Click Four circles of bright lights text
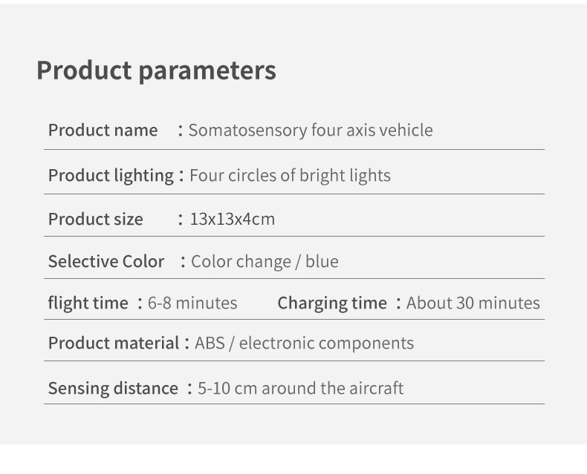The width and height of the screenshot is (587, 474). (290, 176)
